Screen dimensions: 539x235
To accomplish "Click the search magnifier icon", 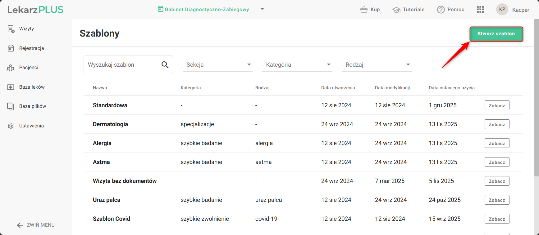I will pyautogui.click(x=165, y=64).
